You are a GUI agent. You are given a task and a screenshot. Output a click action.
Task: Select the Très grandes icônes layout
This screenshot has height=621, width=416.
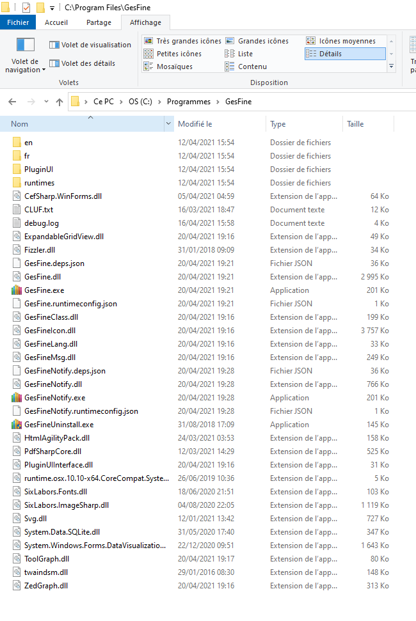click(182, 41)
